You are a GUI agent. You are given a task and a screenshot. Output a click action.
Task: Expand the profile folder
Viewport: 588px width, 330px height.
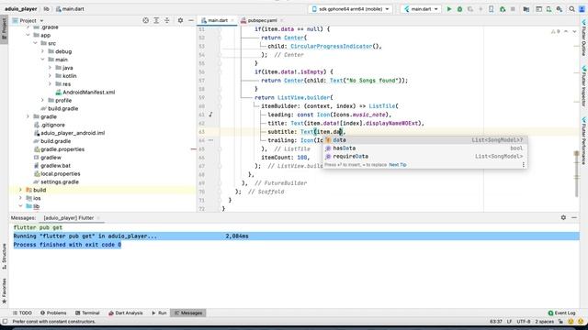42,100
